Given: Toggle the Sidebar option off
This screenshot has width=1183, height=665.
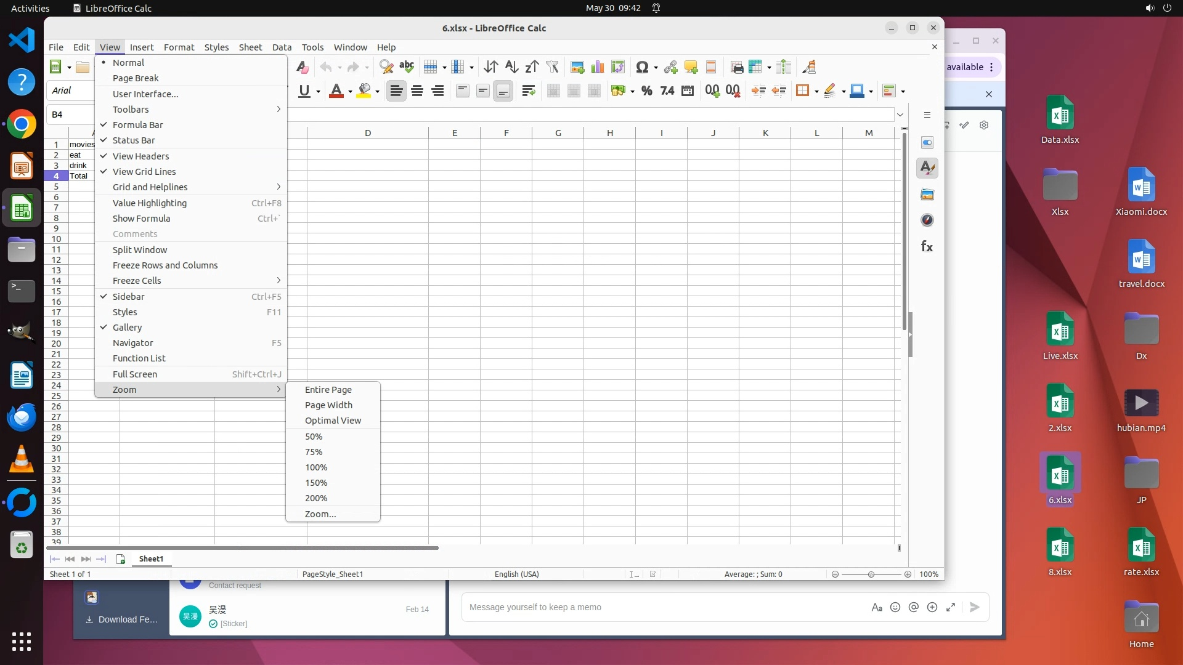Looking at the screenshot, I should coord(128,297).
